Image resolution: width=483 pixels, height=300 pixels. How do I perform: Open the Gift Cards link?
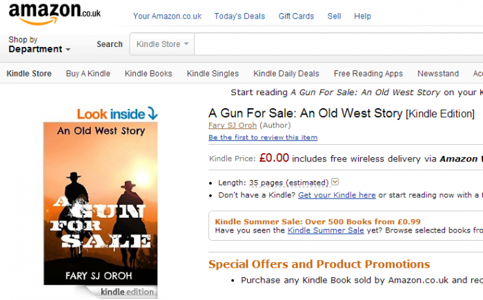[296, 16]
